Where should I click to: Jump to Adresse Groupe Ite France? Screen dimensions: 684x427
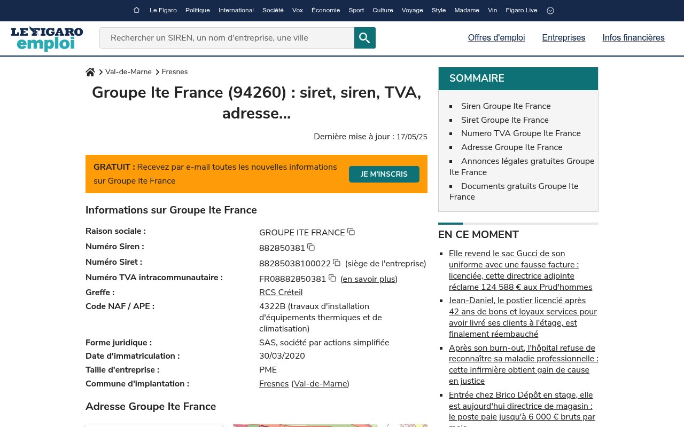pyautogui.click(x=512, y=147)
